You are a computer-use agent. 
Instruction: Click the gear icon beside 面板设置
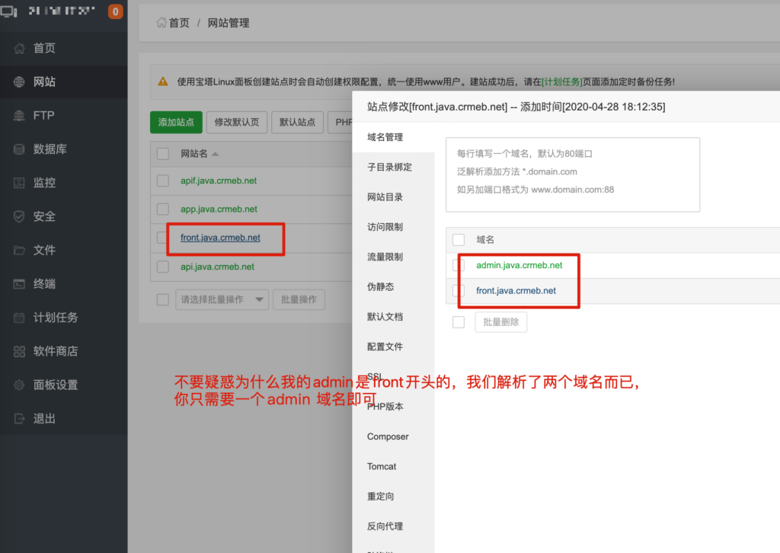(19, 385)
